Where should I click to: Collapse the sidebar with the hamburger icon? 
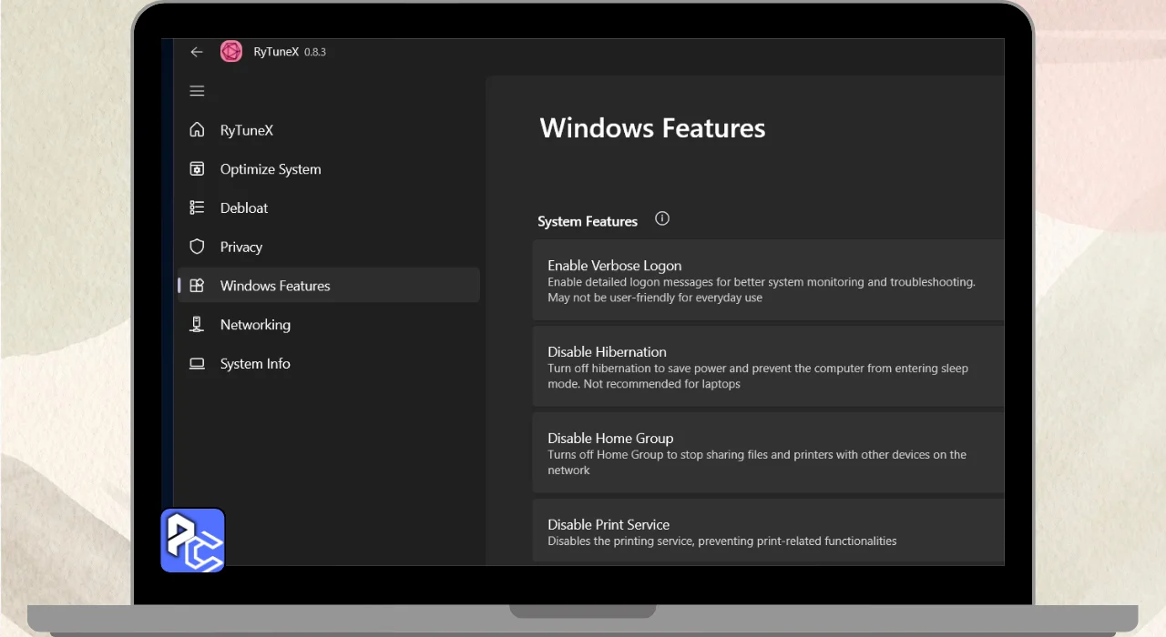click(197, 91)
